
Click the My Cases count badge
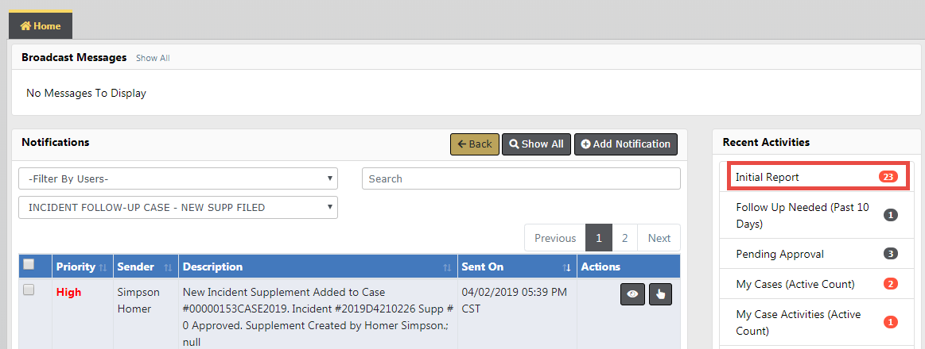[891, 284]
